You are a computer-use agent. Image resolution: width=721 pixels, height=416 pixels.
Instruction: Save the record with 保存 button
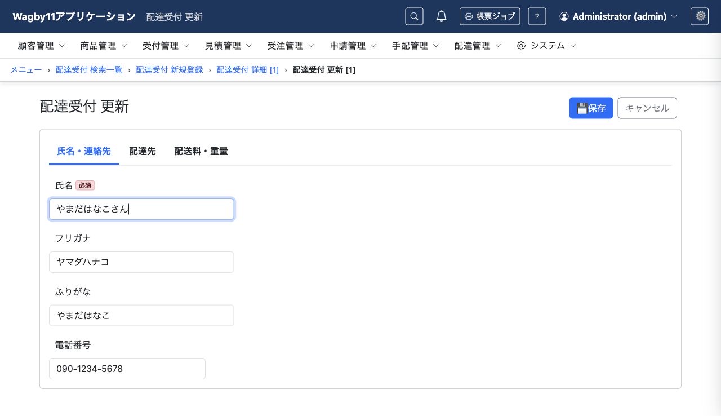[x=591, y=108]
